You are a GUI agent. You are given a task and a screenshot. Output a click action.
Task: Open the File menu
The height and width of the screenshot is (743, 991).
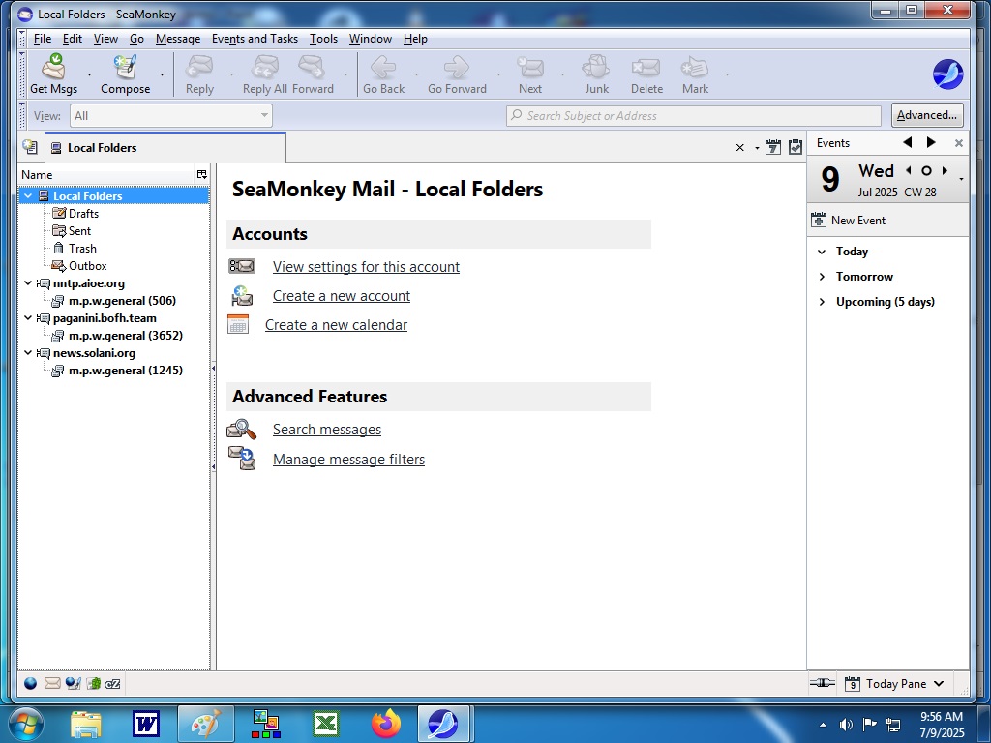(x=43, y=39)
